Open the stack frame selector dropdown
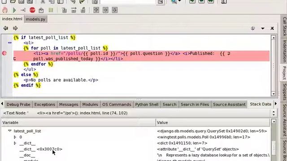287x161 pixels. point(135,113)
